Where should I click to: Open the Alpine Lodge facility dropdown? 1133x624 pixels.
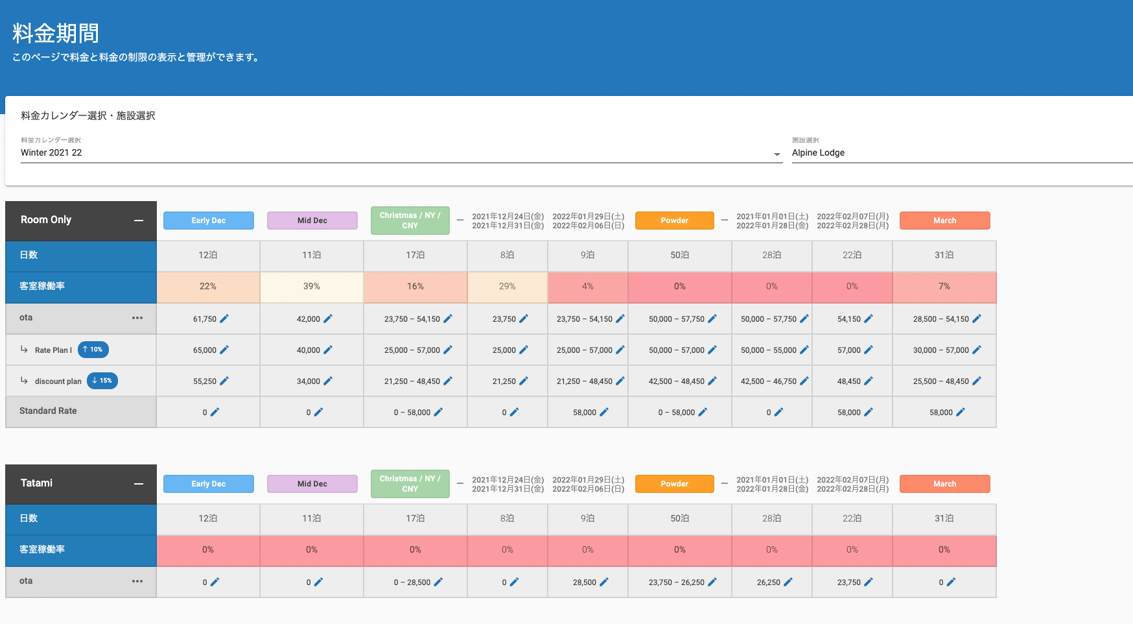pyautogui.click(x=959, y=153)
